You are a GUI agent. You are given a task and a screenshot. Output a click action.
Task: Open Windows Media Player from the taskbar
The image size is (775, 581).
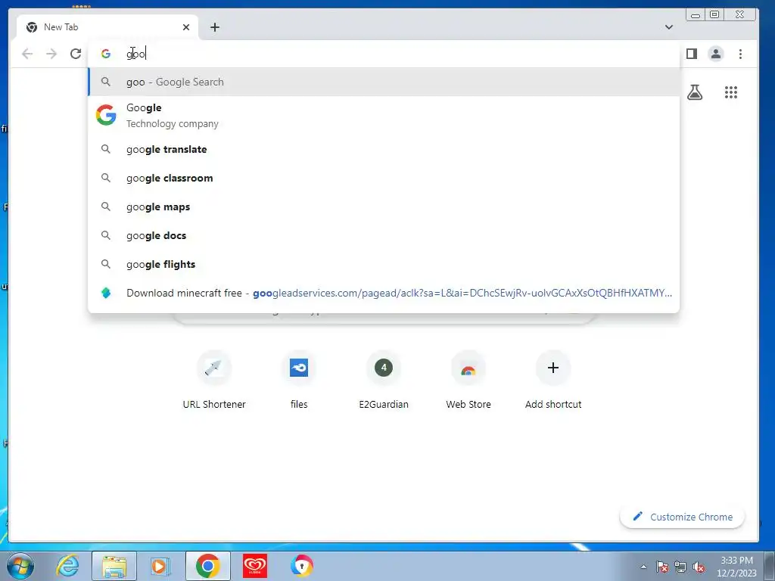point(160,566)
